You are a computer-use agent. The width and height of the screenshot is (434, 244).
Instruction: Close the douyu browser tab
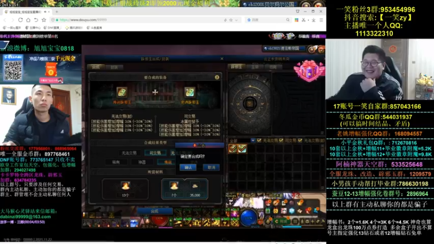click(49, 12)
